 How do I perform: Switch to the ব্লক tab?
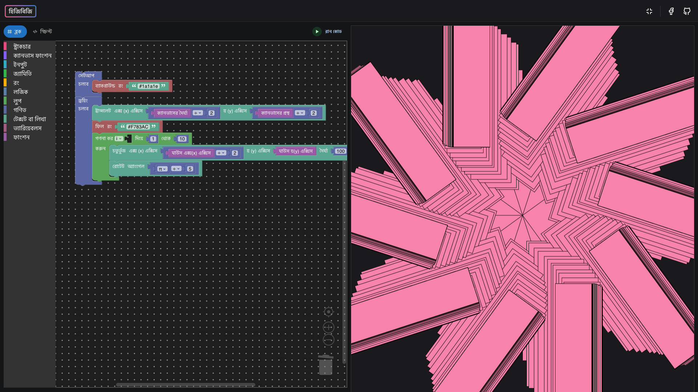pyautogui.click(x=15, y=32)
